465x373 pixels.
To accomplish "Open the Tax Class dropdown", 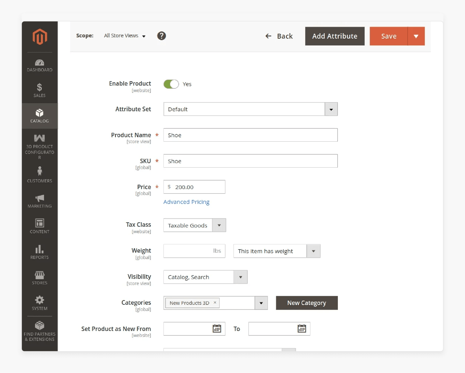I will click(x=195, y=225).
